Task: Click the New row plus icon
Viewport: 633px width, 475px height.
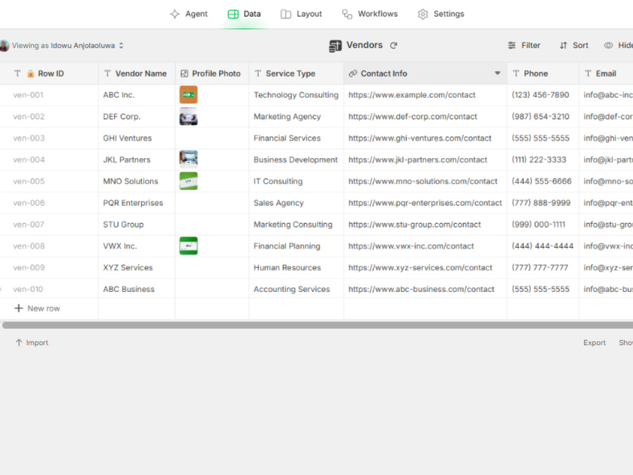Action: pos(18,308)
